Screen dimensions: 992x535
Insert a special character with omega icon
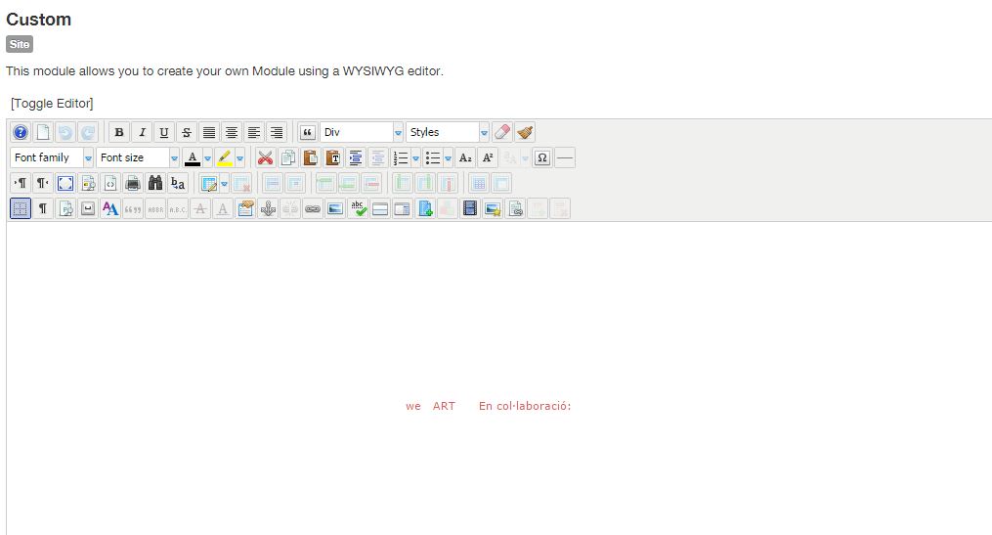[x=542, y=157]
